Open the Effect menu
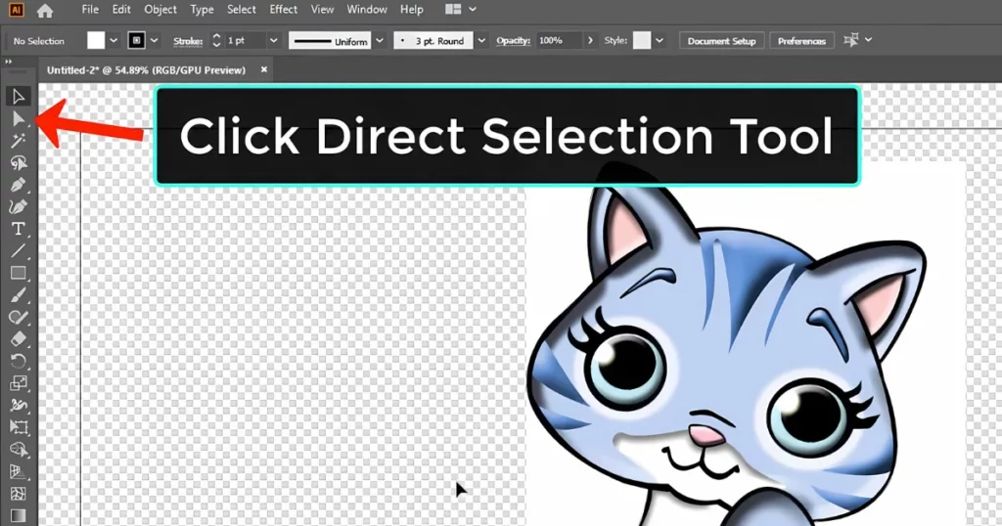The height and width of the screenshot is (526, 1002). point(283,10)
